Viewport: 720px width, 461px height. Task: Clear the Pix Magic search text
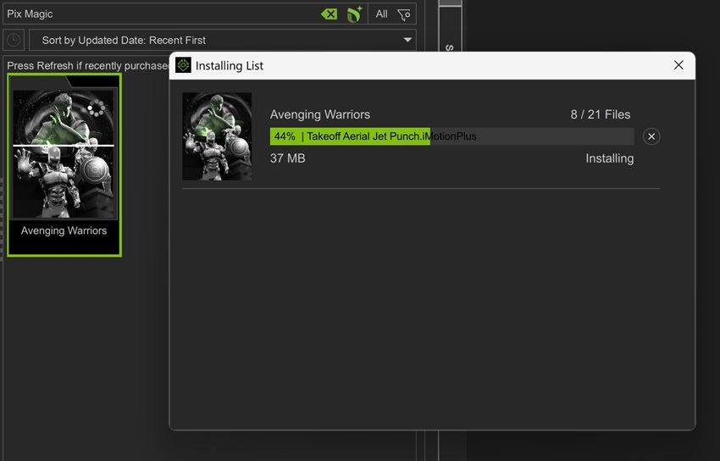329,14
